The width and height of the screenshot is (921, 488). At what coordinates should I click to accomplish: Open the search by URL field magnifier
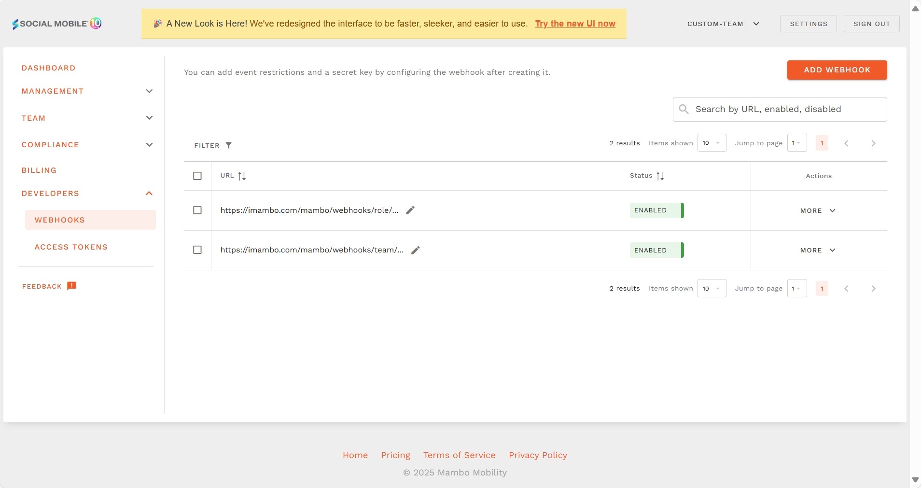(x=684, y=109)
